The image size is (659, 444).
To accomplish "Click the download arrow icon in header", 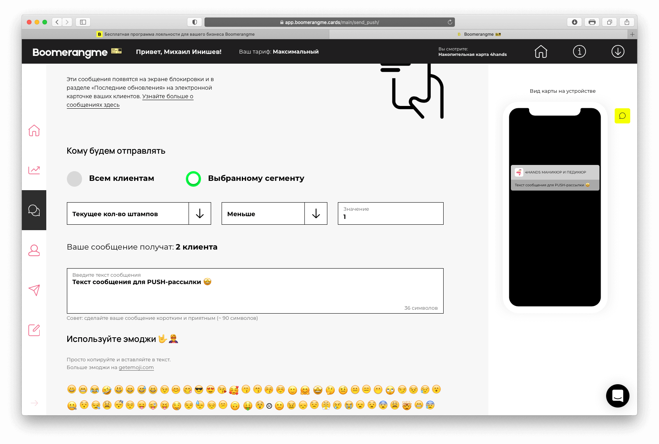I will (x=618, y=51).
